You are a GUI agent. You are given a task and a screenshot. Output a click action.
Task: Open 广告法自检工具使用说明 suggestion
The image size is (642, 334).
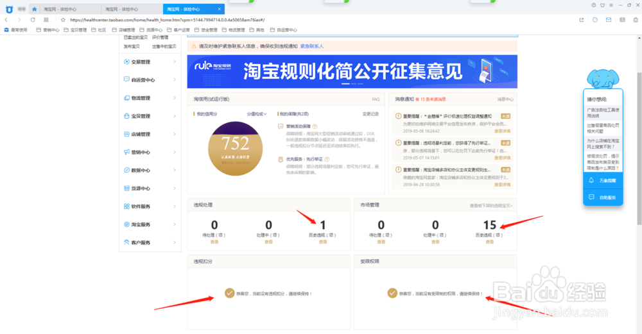(x=603, y=113)
